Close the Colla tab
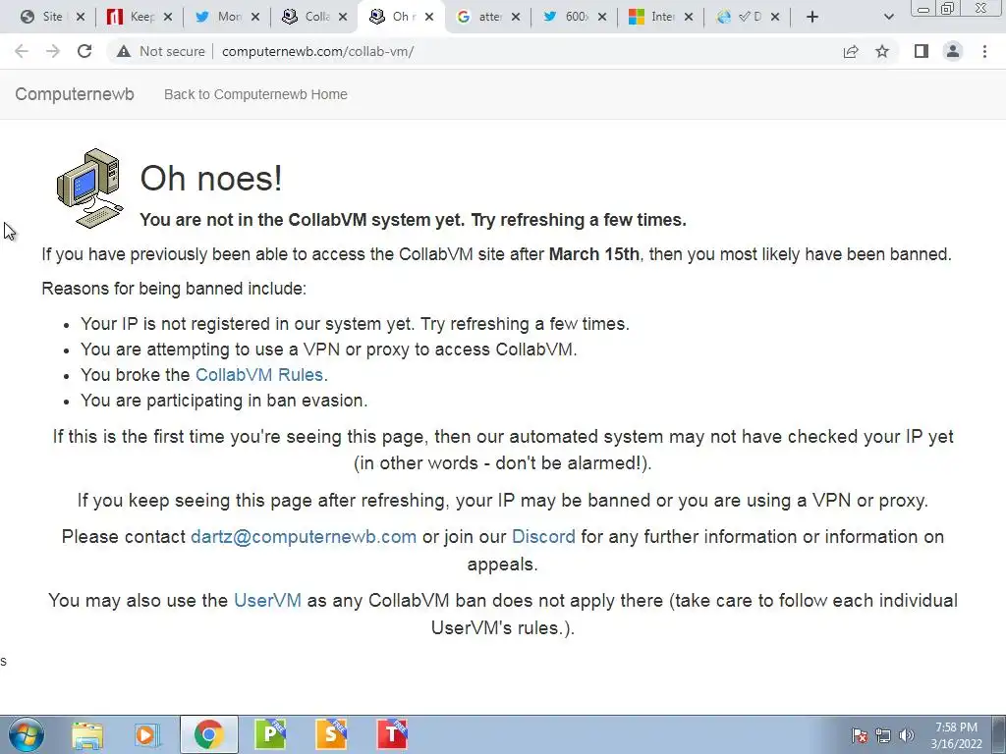The height and width of the screenshot is (754, 1006). 343,17
